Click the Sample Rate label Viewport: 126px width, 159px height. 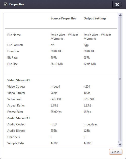(x=16, y=143)
